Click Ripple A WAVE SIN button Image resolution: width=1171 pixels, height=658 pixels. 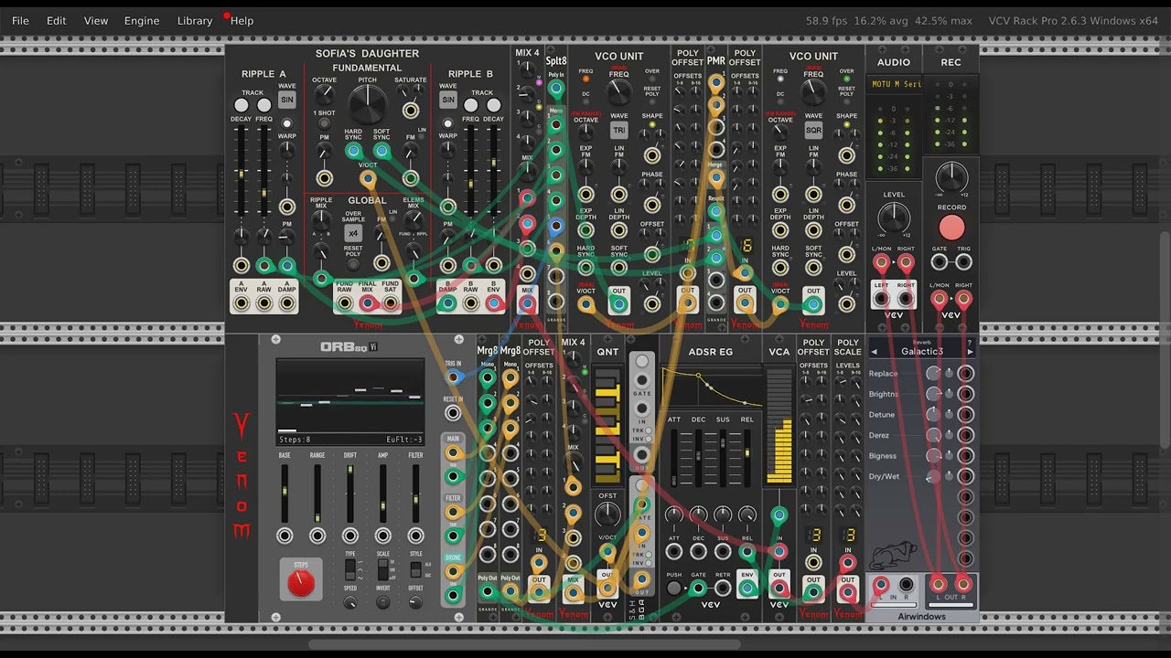tap(287, 100)
